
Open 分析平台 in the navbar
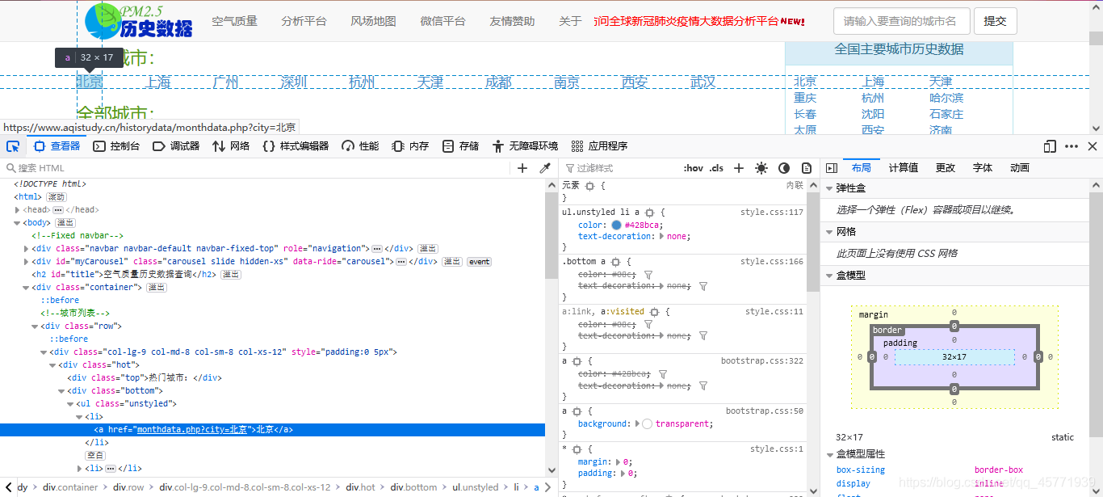point(304,21)
